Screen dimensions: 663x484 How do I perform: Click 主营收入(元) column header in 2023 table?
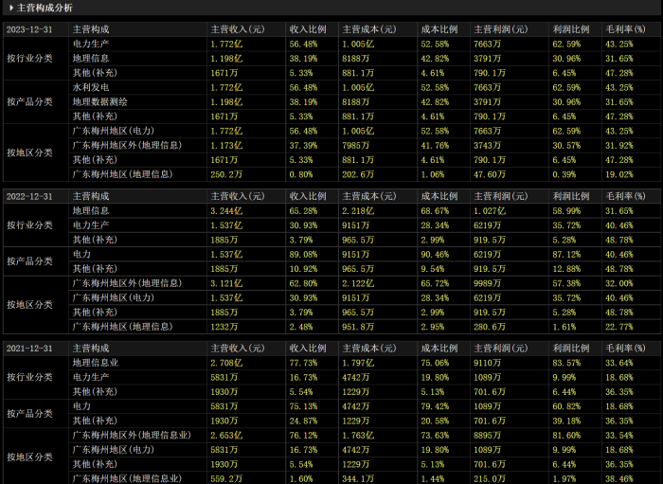click(x=238, y=29)
